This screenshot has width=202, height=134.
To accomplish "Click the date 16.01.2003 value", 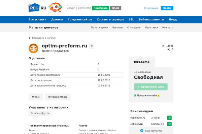I will (x=104, y=75).
